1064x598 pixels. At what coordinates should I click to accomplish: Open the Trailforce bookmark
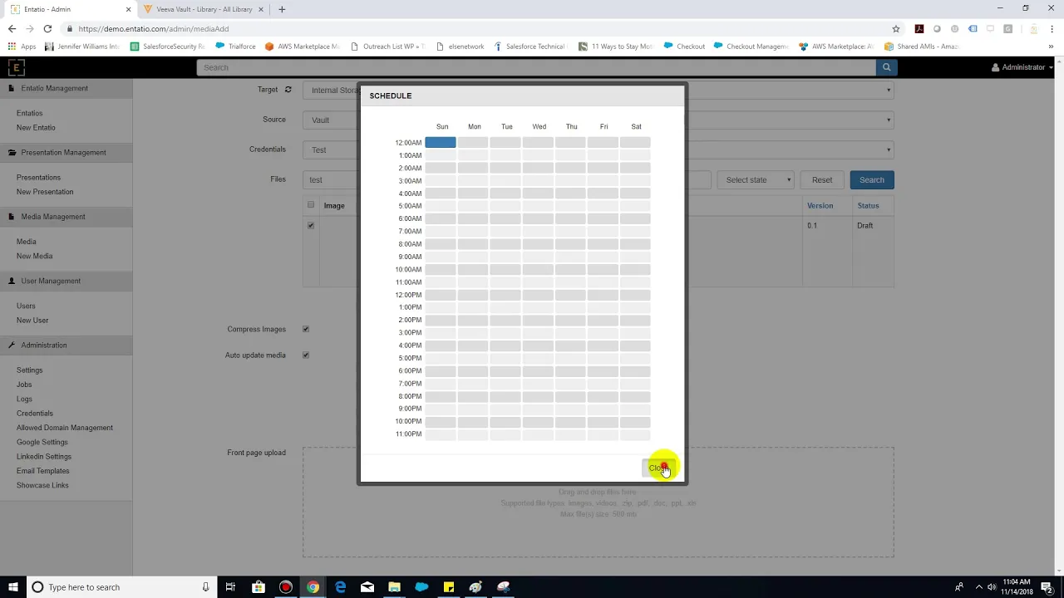pyautogui.click(x=235, y=47)
